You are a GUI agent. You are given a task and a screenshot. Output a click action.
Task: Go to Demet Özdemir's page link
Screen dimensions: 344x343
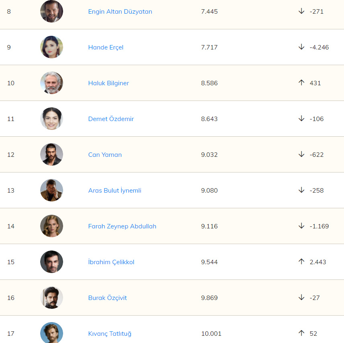click(x=111, y=119)
